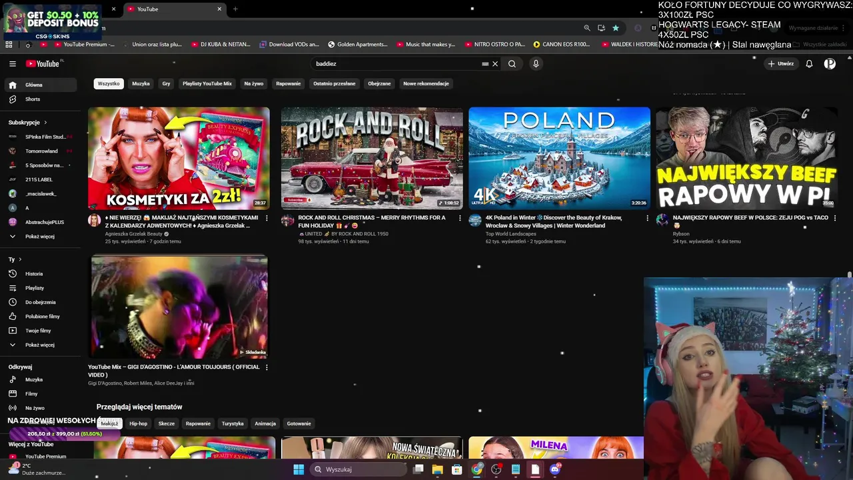Screen dimensions: 853x480
Task: Open Do obejrzenia watch later list
Action: click(x=40, y=303)
